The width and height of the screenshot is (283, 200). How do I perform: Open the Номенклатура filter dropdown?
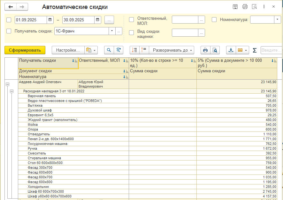(x=277, y=20)
